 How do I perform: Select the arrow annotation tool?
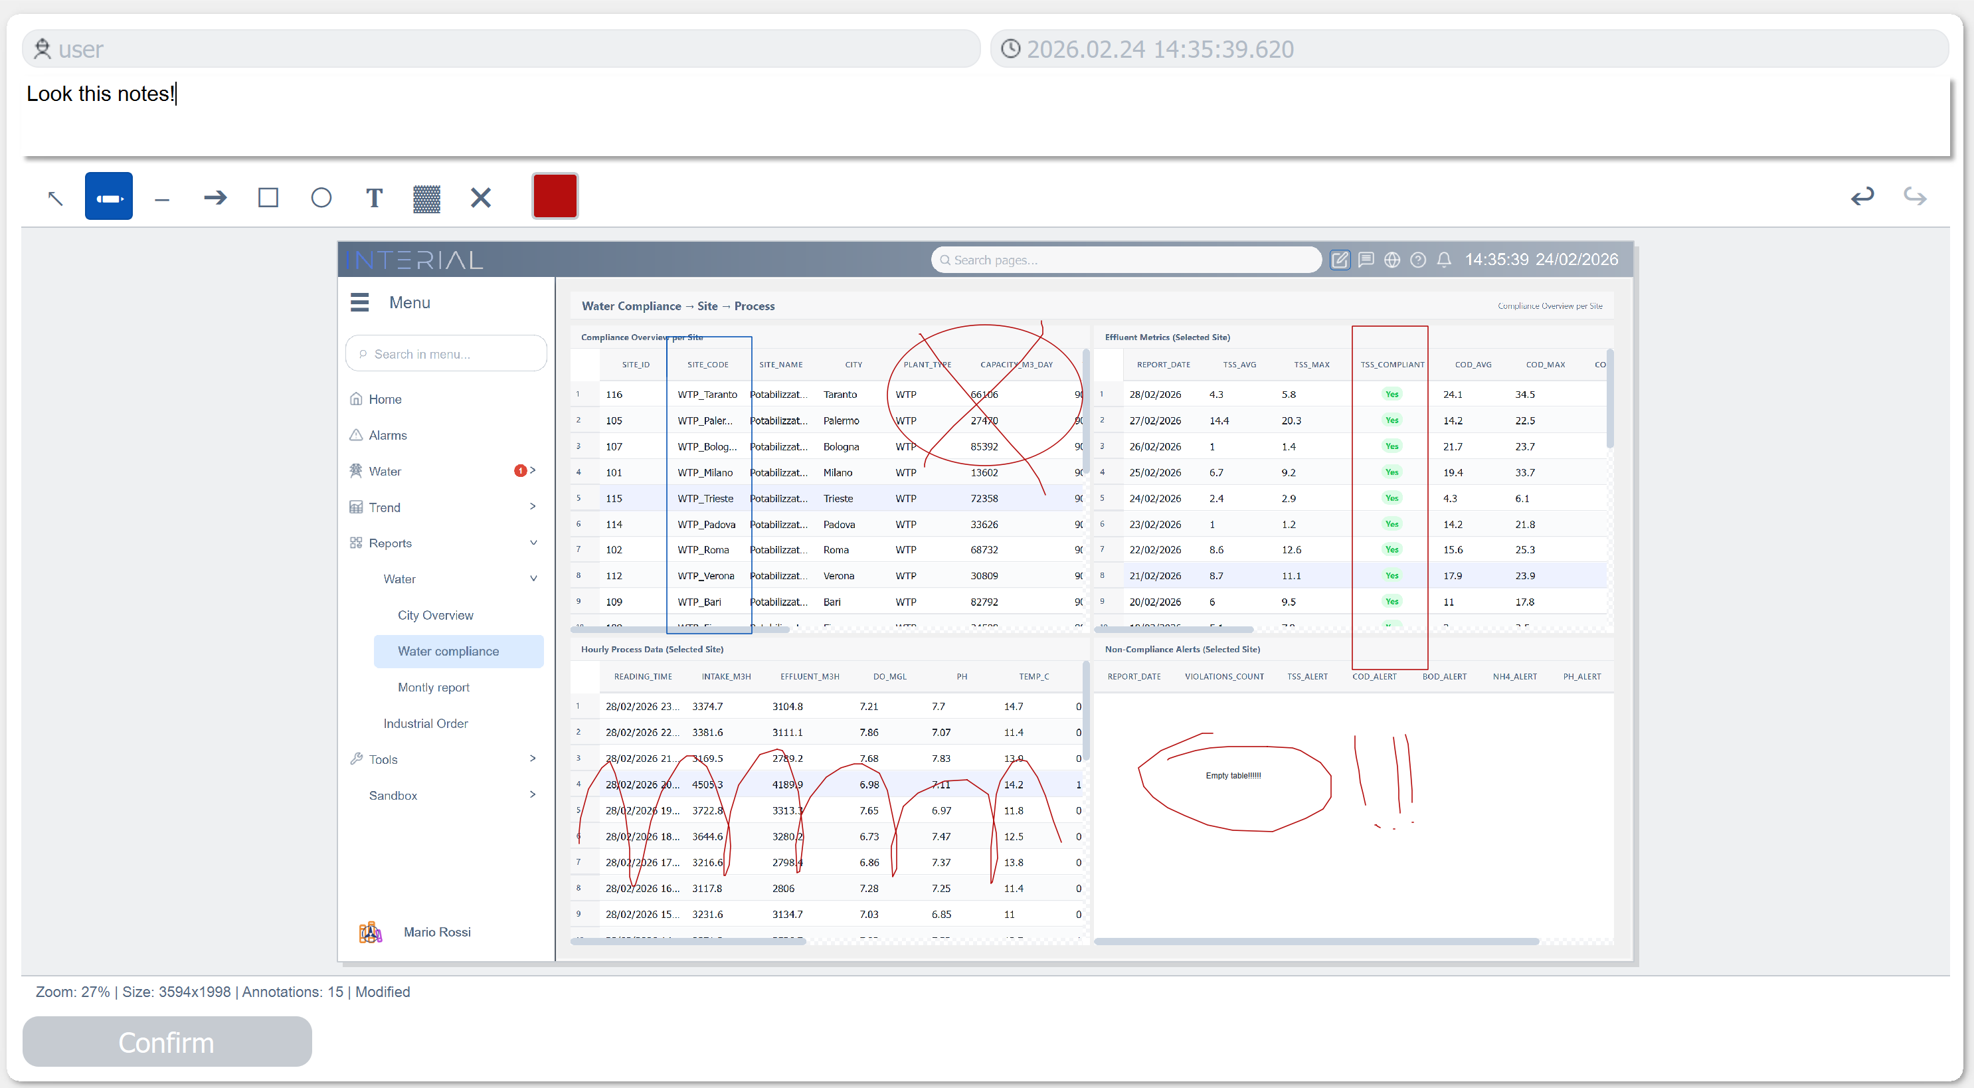215,197
